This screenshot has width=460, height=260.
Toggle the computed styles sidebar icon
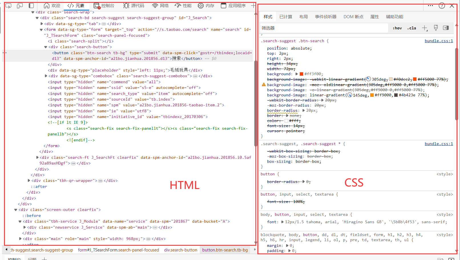pyautogui.click(x=446, y=28)
